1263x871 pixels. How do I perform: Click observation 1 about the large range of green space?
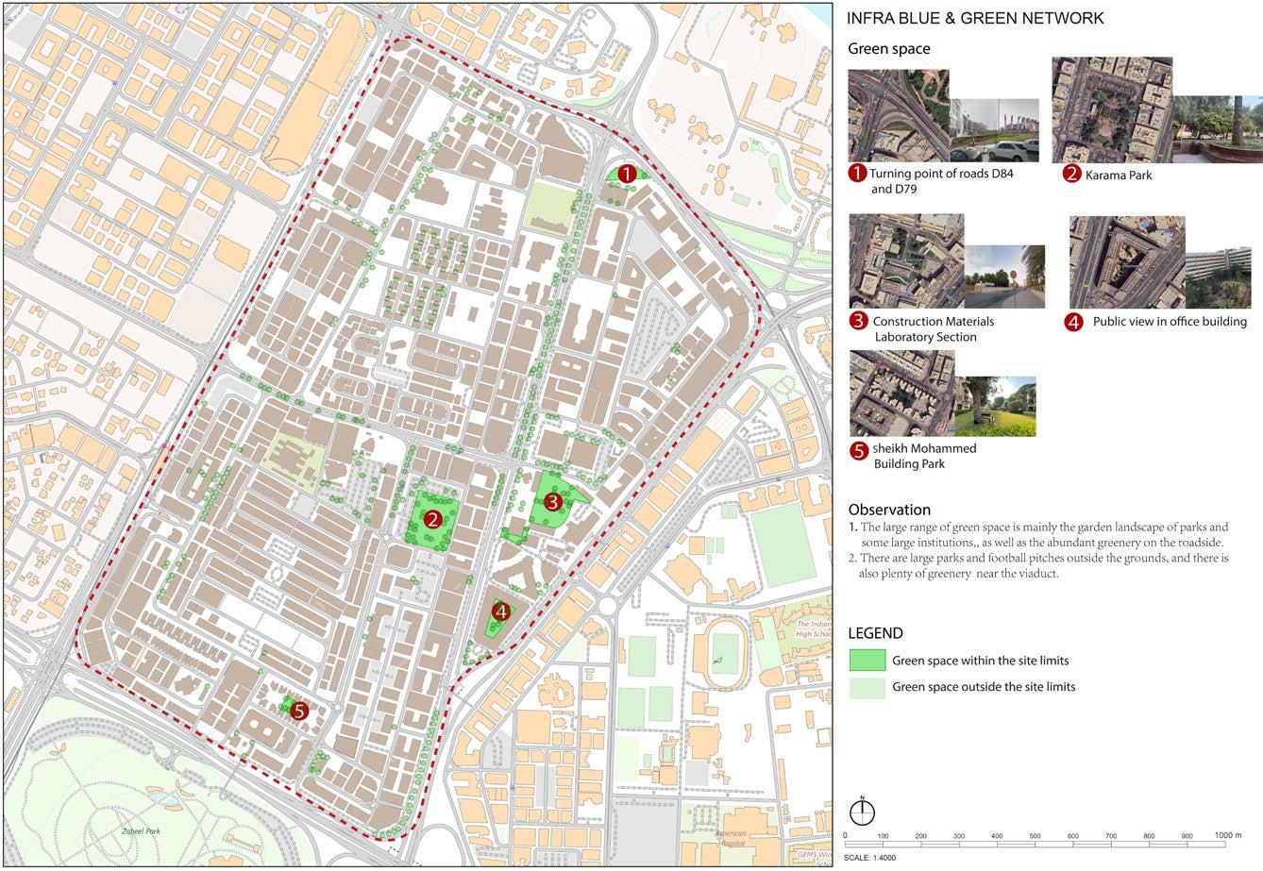tap(1038, 534)
